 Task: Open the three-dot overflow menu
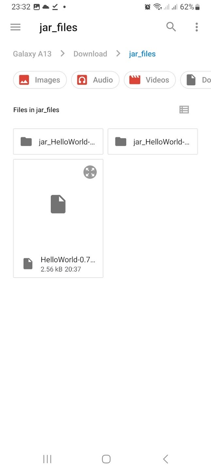[197, 27]
